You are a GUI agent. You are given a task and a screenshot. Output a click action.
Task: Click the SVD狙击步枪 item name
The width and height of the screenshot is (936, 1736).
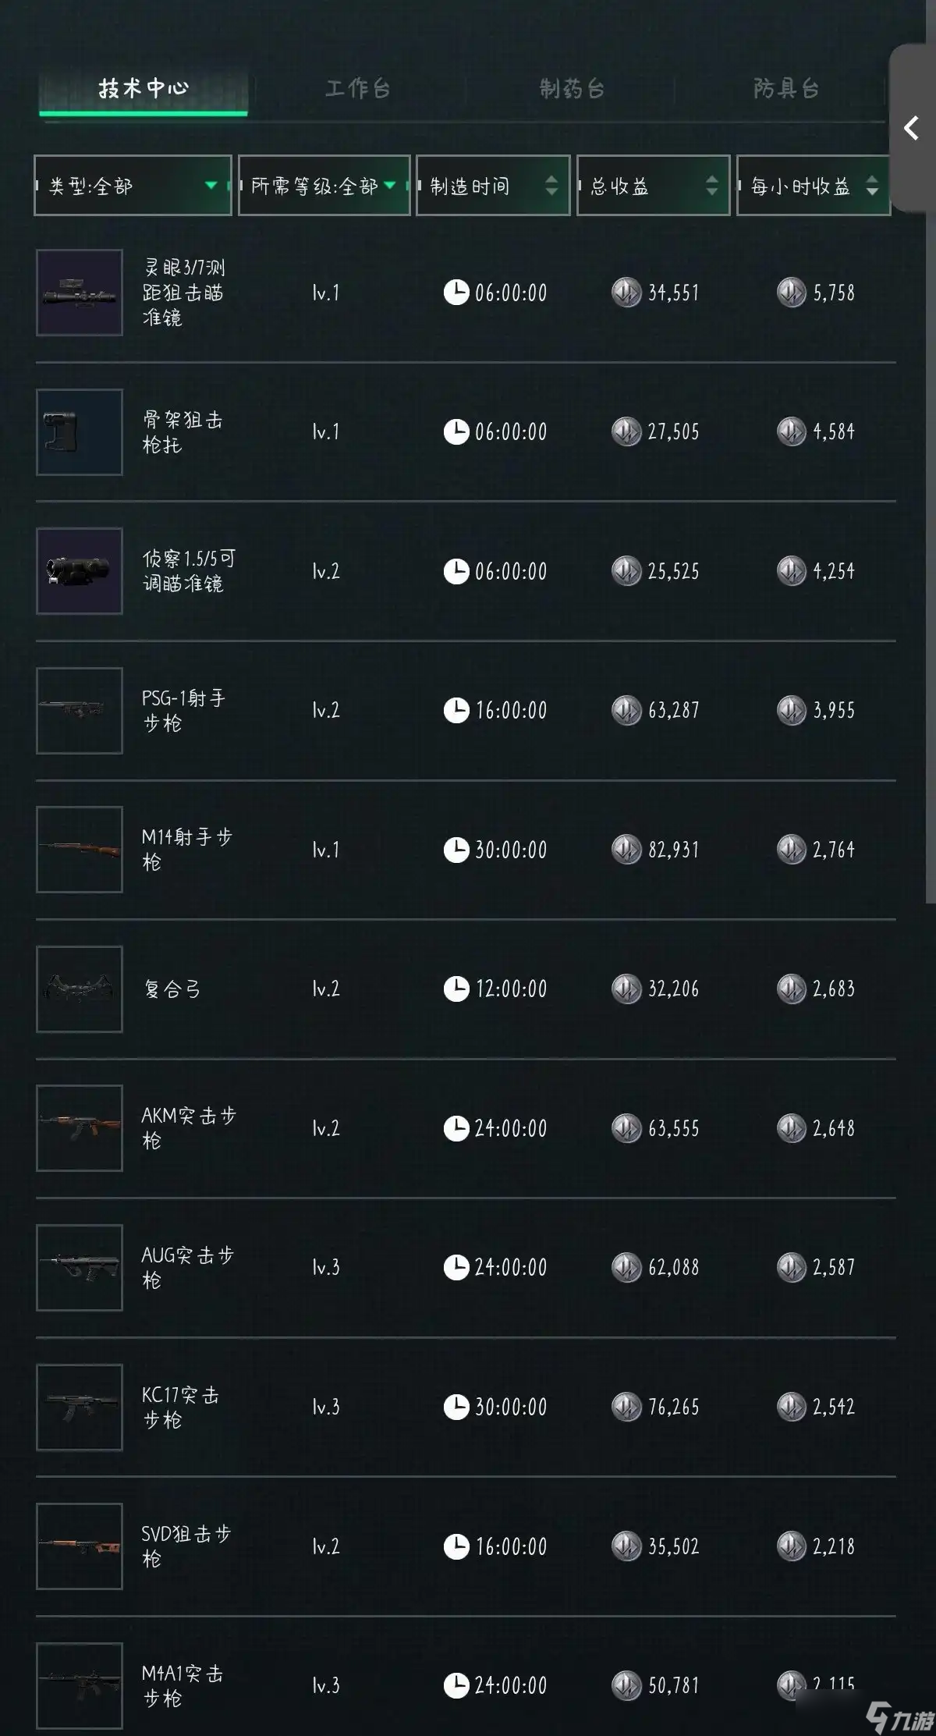point(186,1546)
